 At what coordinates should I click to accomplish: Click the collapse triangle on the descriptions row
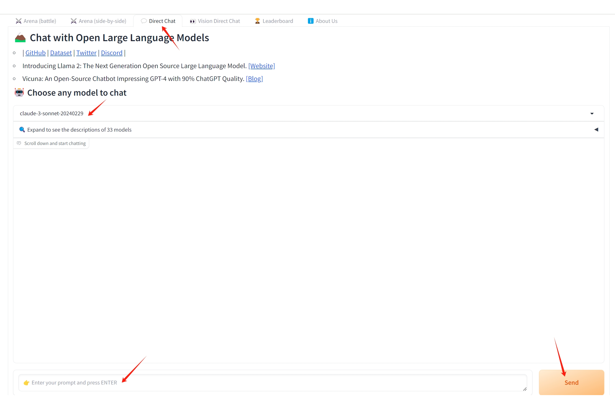click(x=596, y=130)
